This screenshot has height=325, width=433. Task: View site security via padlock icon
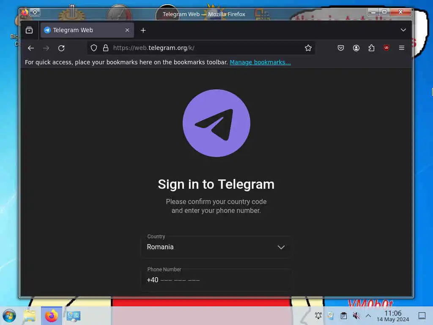click(105, 48)
